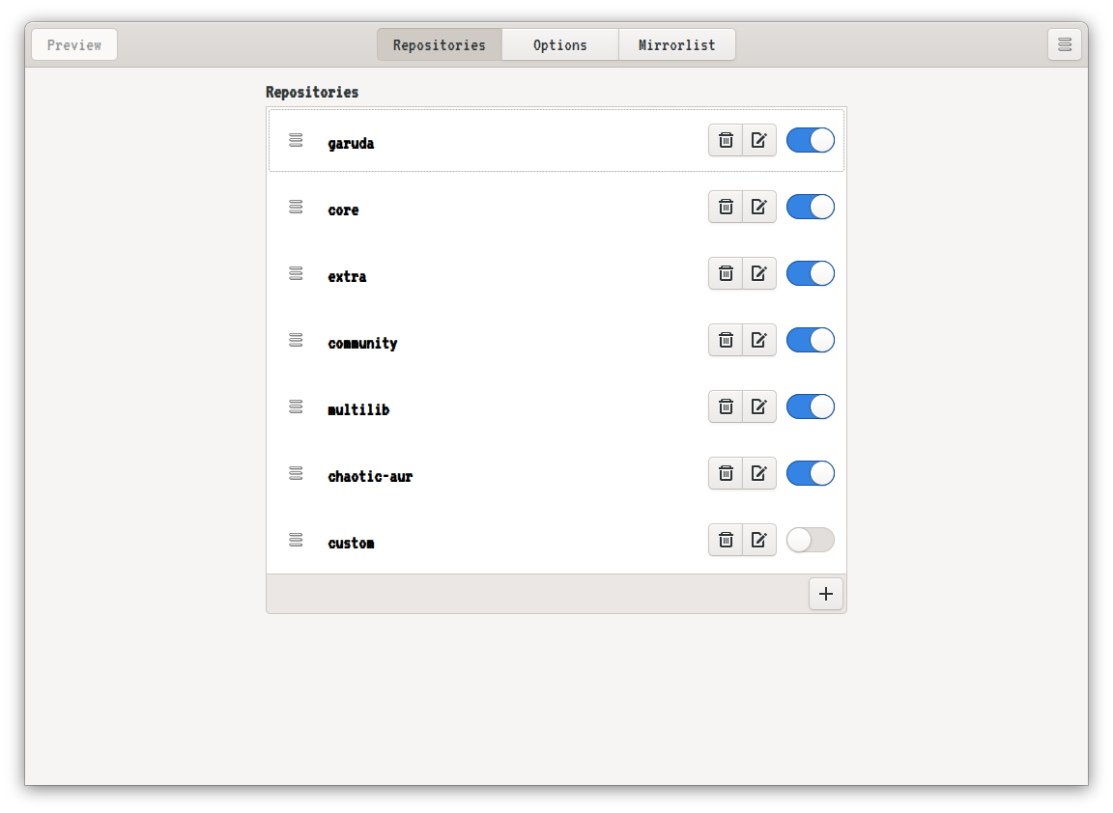Switch to the Repositories tab
This screenshot has width=1113, height=813.
point(440,44)
